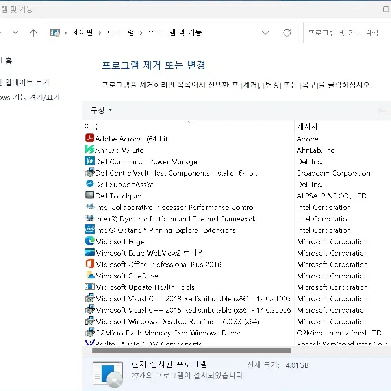
Task: Select Microsoft Windows Desktop Runtime - 6.0.33 (x64) name
Action: pyautogui.click(x=177, y=322)
